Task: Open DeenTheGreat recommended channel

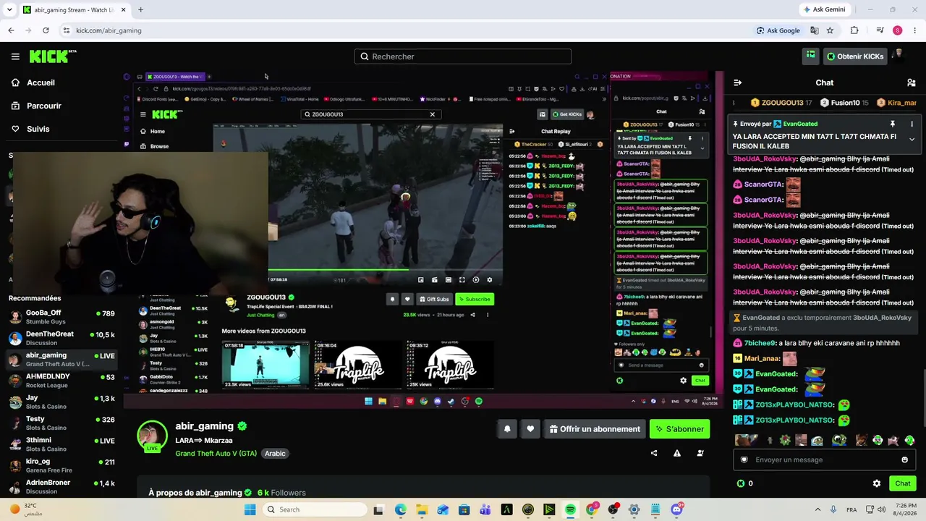Action: click(x=61, y=338)
